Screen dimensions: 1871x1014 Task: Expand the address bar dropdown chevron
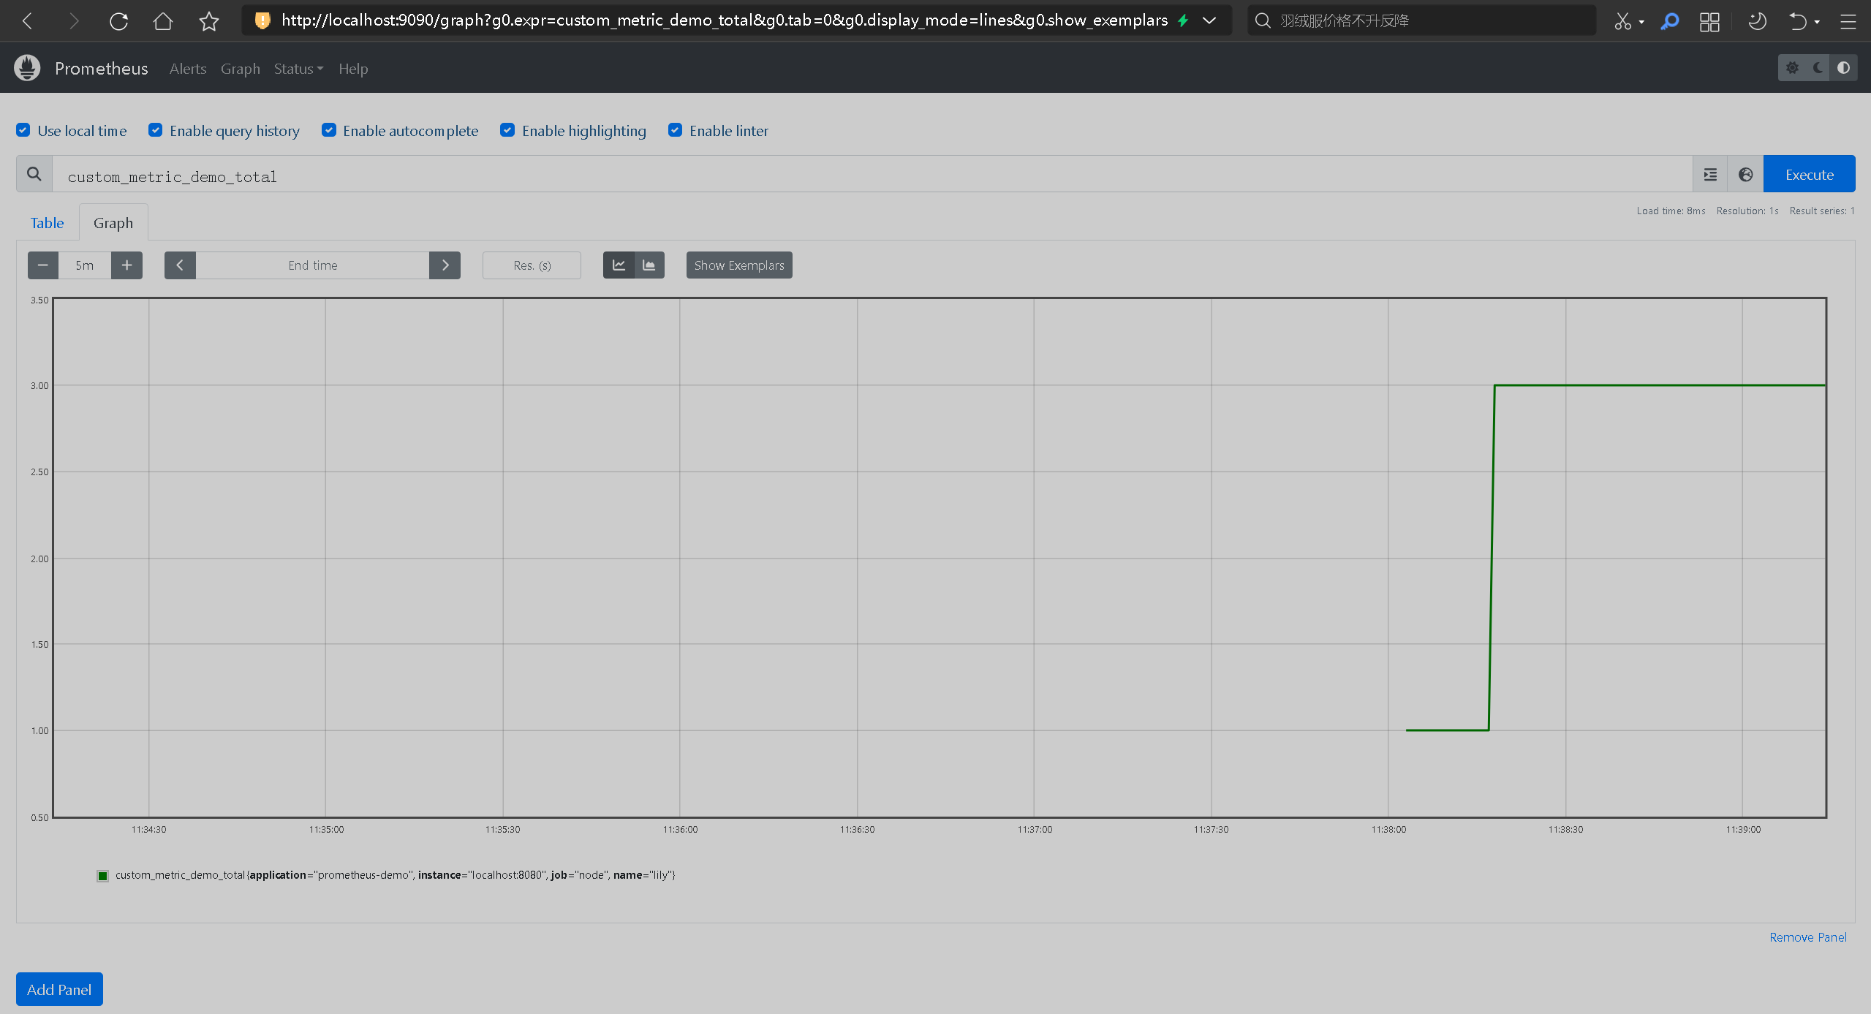pos(1209,20)
